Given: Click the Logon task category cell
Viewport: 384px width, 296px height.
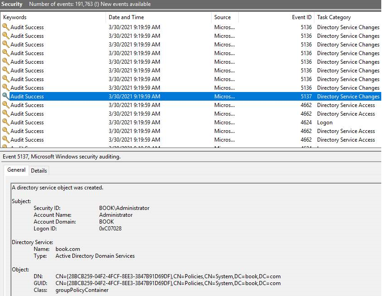Looking at the screenshot, I should (x=325, y=122).
